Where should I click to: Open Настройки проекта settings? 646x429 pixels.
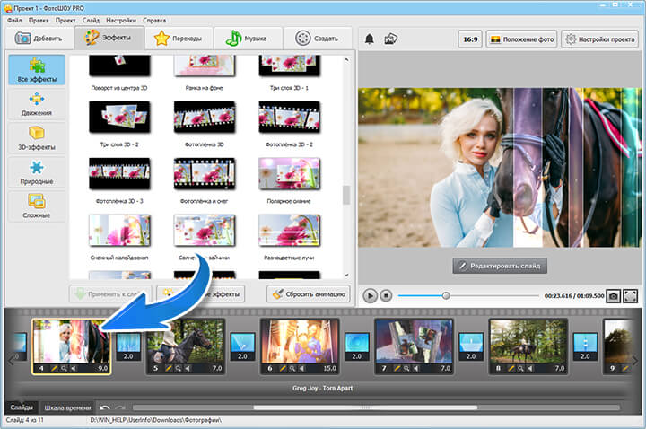point(600,39)
